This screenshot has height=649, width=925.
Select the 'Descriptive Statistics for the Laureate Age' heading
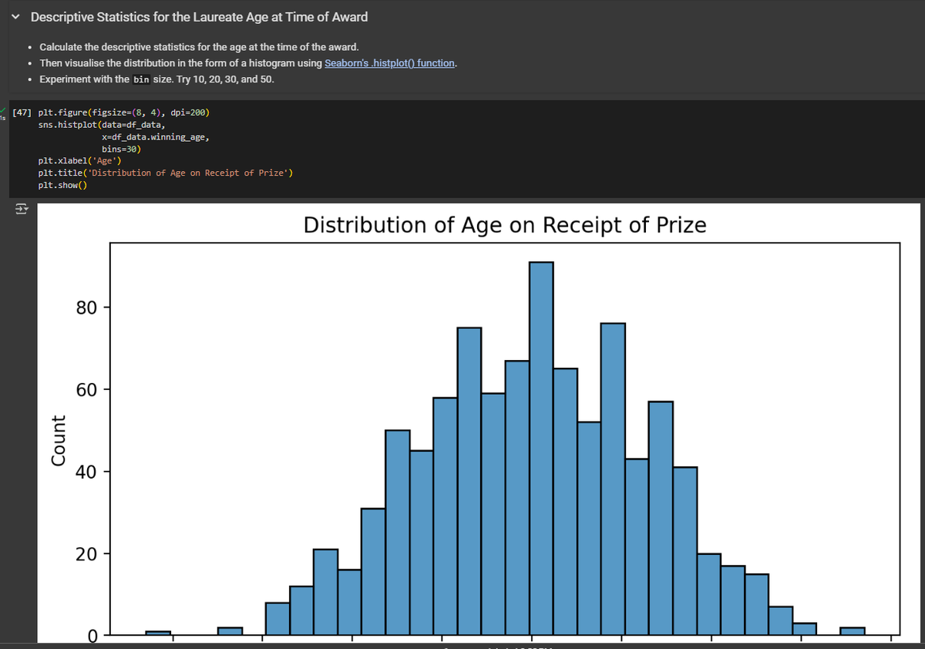199,17
